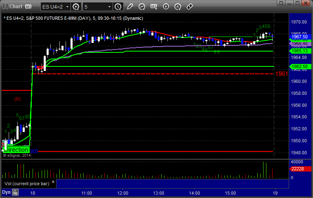This screenshot has height=198, width=313.
Task: Click the chart title ES U4=2 S&P 500 text
Action: [73, 19]
